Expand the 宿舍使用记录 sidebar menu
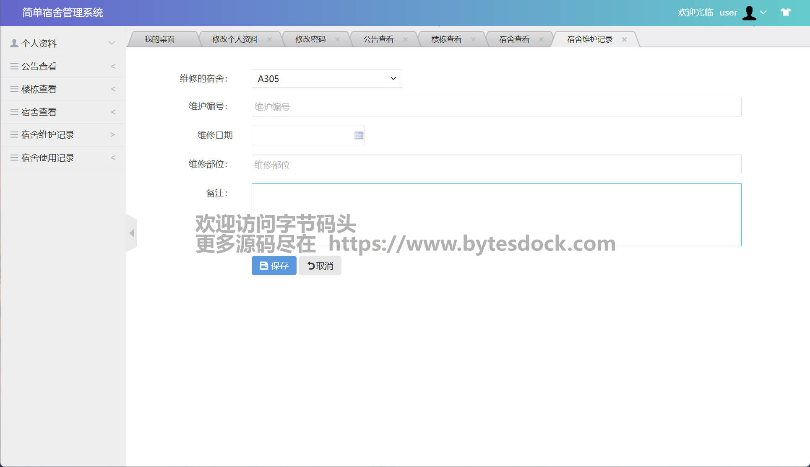This screenshot has width=810, height=467. [x=63, y=158]
